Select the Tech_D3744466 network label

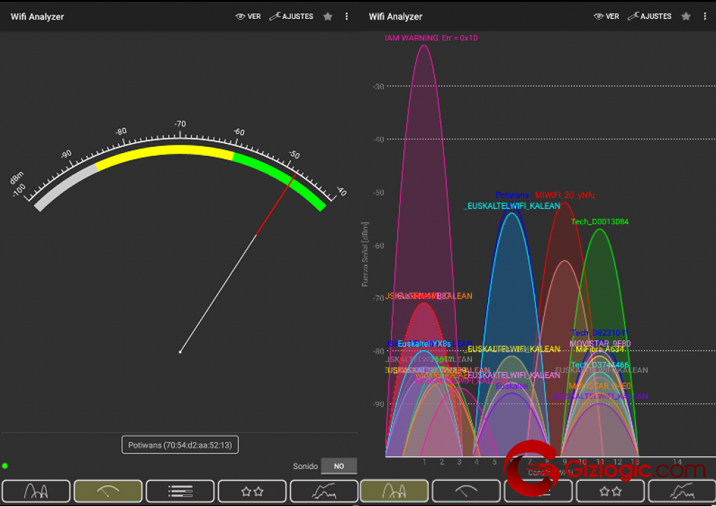coord(599,365)
